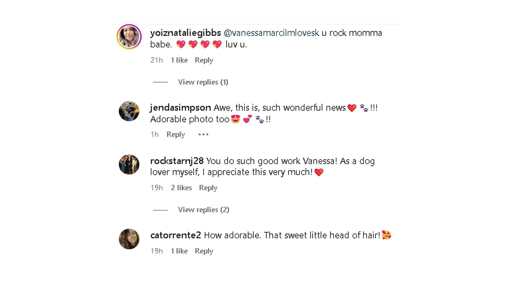The image size is (513, 288).
Task: Open rockstarnj28 profile avatar
Action: [129, 165]
